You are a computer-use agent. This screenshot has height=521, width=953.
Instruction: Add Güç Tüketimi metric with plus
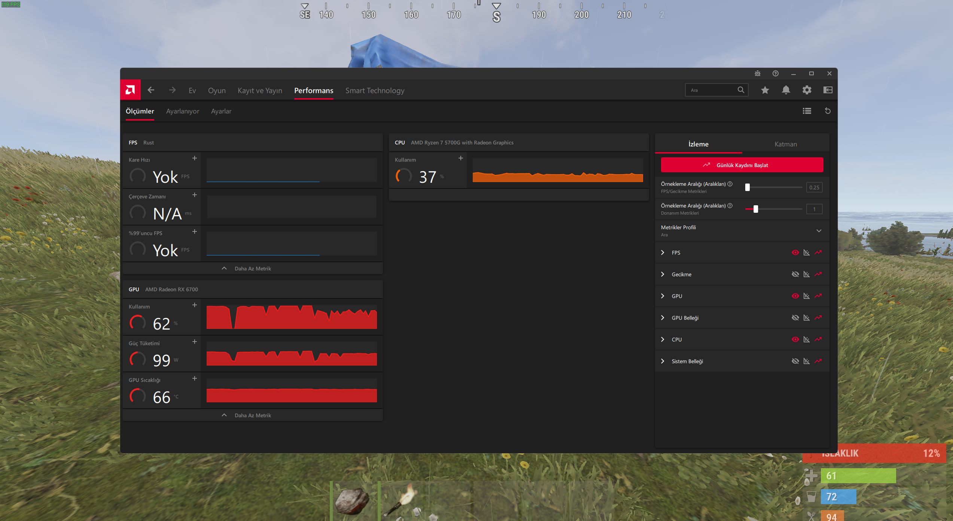[x=195, y=342]
